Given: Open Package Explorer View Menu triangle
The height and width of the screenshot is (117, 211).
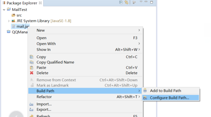Looking at the screenshot, I should coord(141,2).
